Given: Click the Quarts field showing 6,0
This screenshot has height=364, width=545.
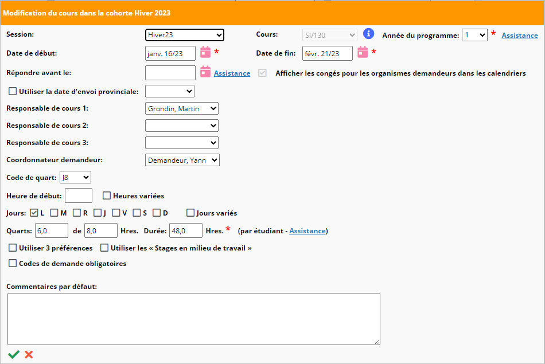Looking at the screenshot, I should click(52, 230).
